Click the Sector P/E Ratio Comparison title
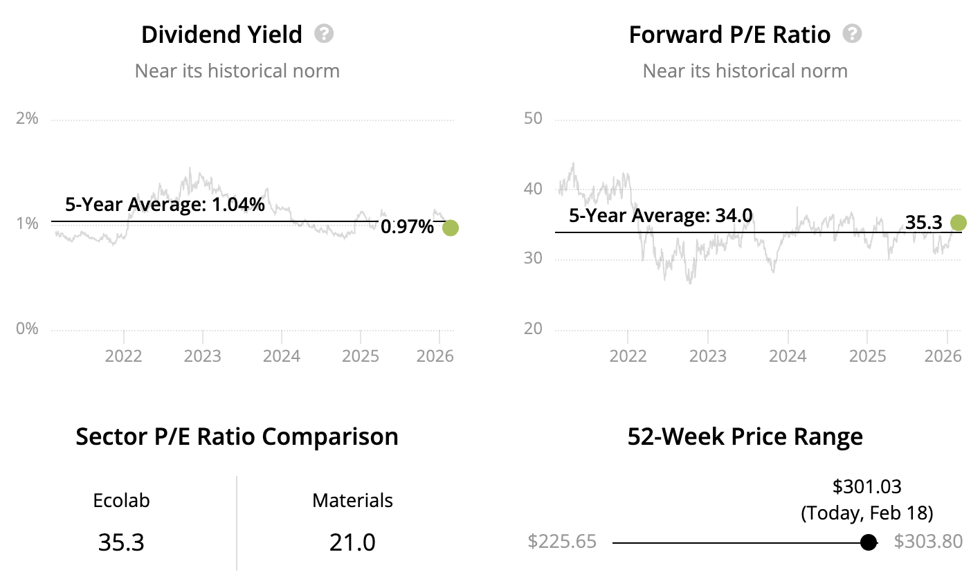Image resolution: width=980 pixels, height=588 pixels. click(x=237, y=437)
